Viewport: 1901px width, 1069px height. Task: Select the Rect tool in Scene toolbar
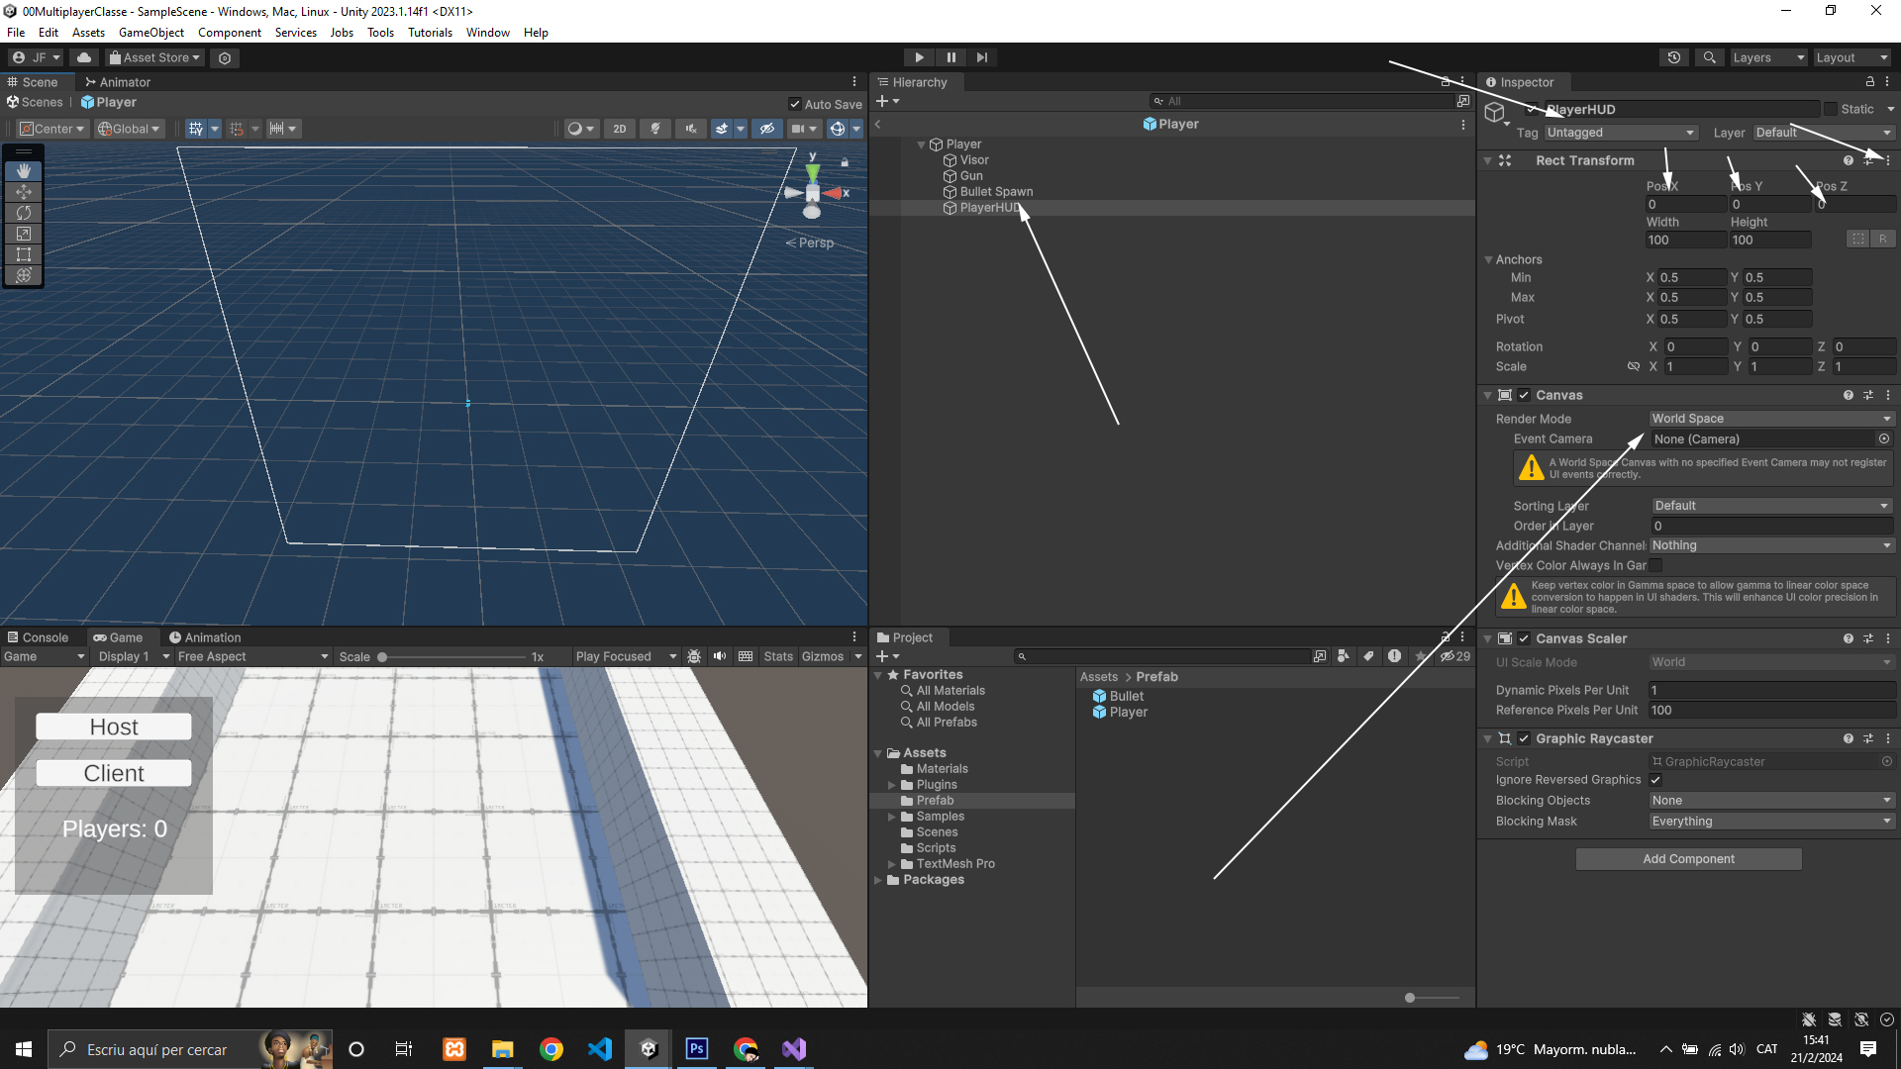tap(24, 254)
